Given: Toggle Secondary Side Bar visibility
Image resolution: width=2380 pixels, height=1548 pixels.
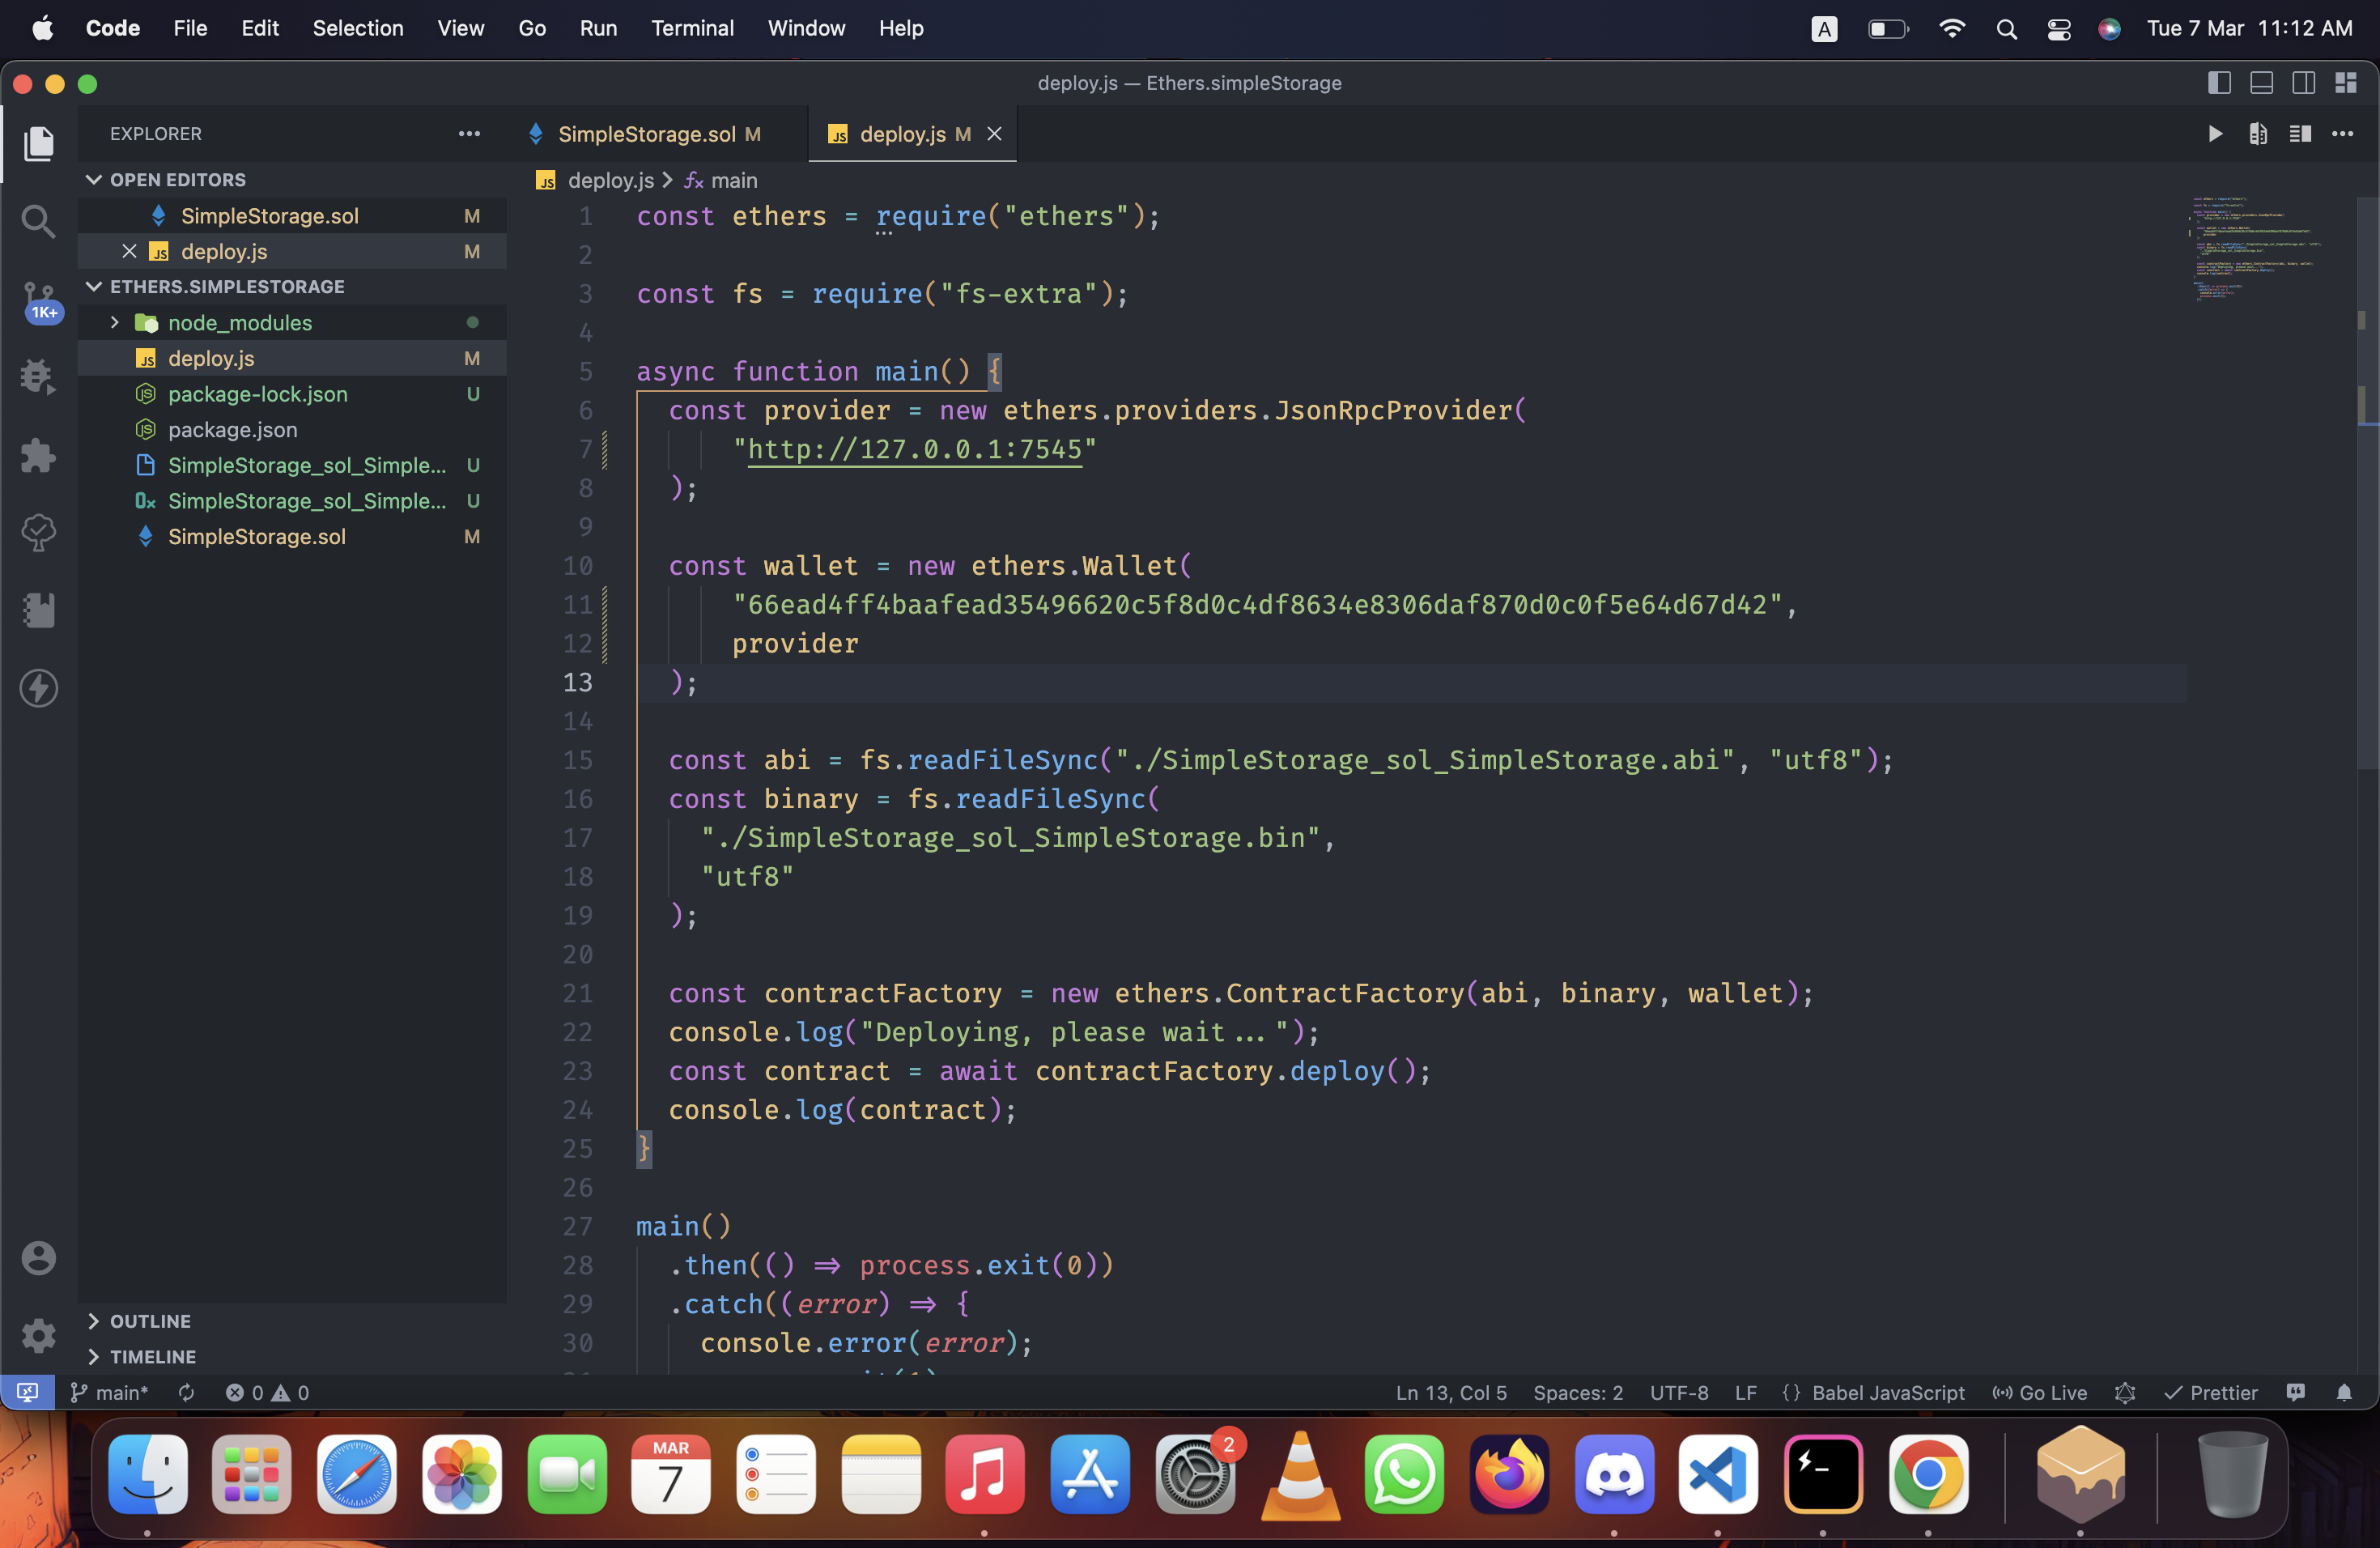Looking at the screenshot, I should click(x=2303, y=83).
